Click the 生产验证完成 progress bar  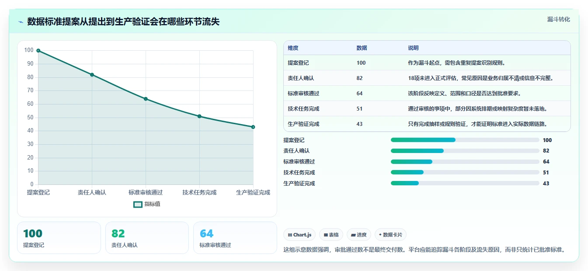[x=465, y=183]
